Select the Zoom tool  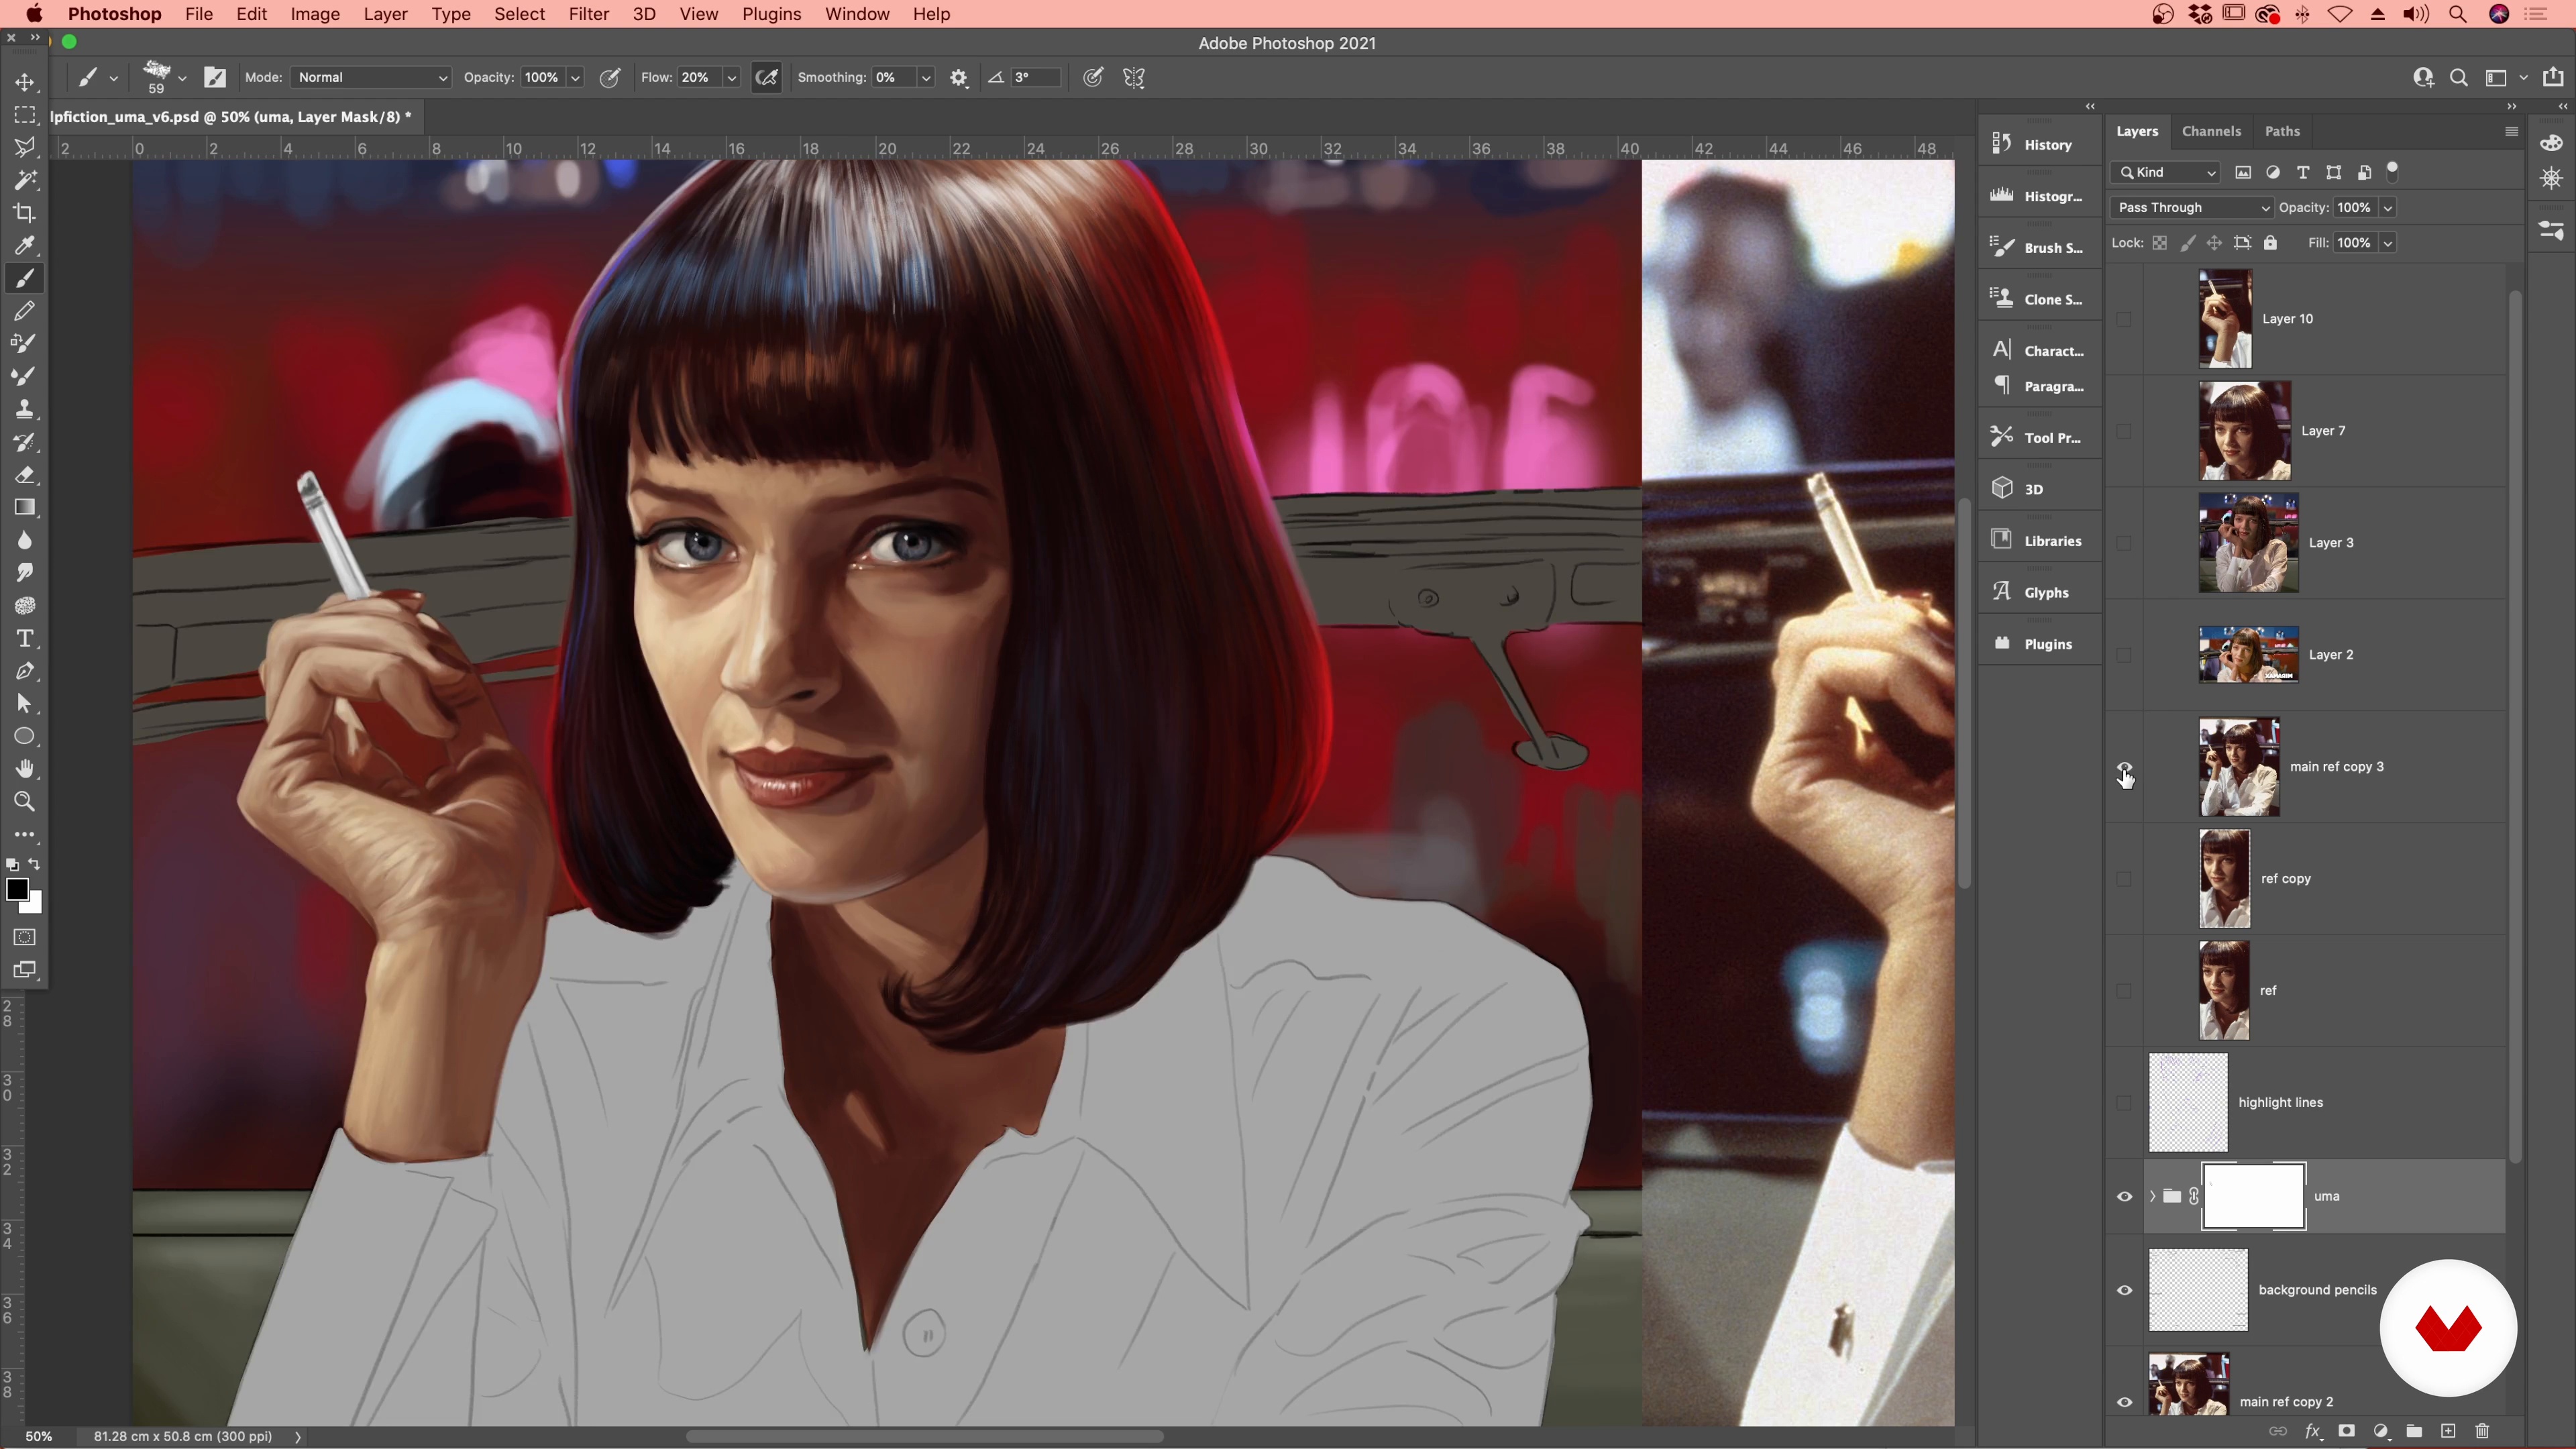click(25, 802)
